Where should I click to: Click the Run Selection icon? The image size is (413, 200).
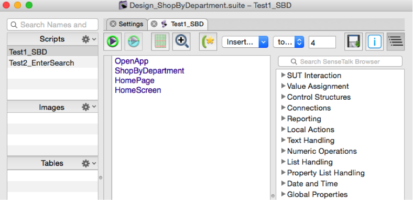tap(134, 41)
